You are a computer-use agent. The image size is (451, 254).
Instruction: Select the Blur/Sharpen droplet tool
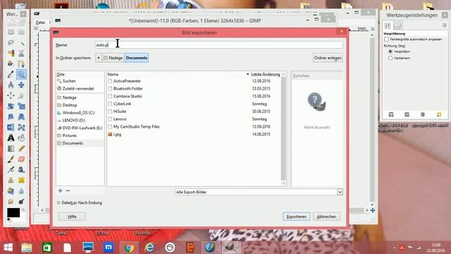pyautogui.click(x=21, y=191)
